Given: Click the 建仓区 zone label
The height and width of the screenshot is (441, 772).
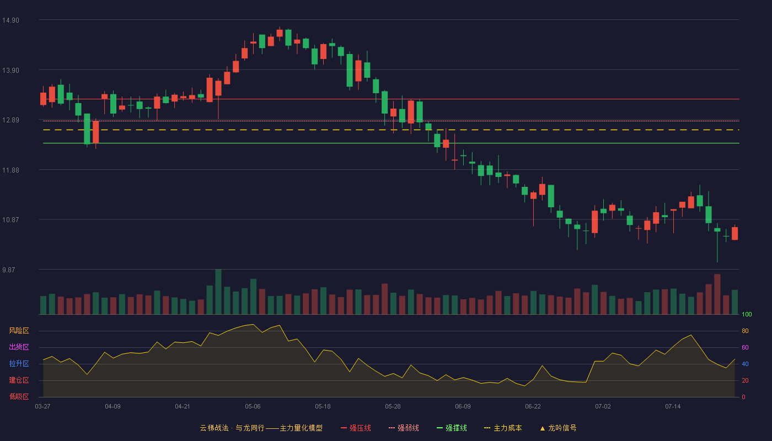Looking at the screenshot, I should pyautogui.click(x=19, y=380).
